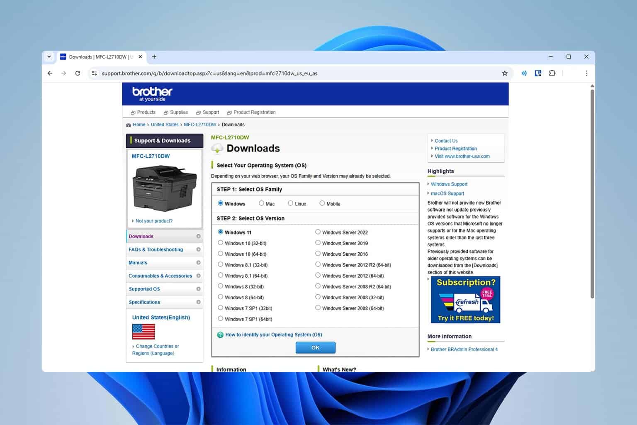Open a new browser tab
Screen dimensions: 637x425
tap(154, 57)
